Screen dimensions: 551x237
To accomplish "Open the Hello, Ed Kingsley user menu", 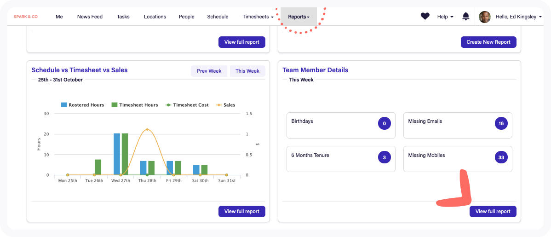I will (518, 17).
